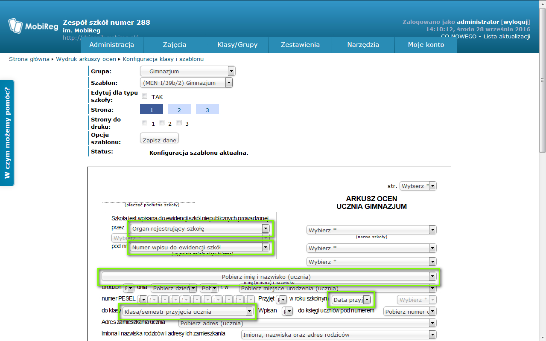Go to Wydruk arkuszy ocen breadcrumb
The image size is (546, 341).
pyautogui.click(x=86, y=59)
